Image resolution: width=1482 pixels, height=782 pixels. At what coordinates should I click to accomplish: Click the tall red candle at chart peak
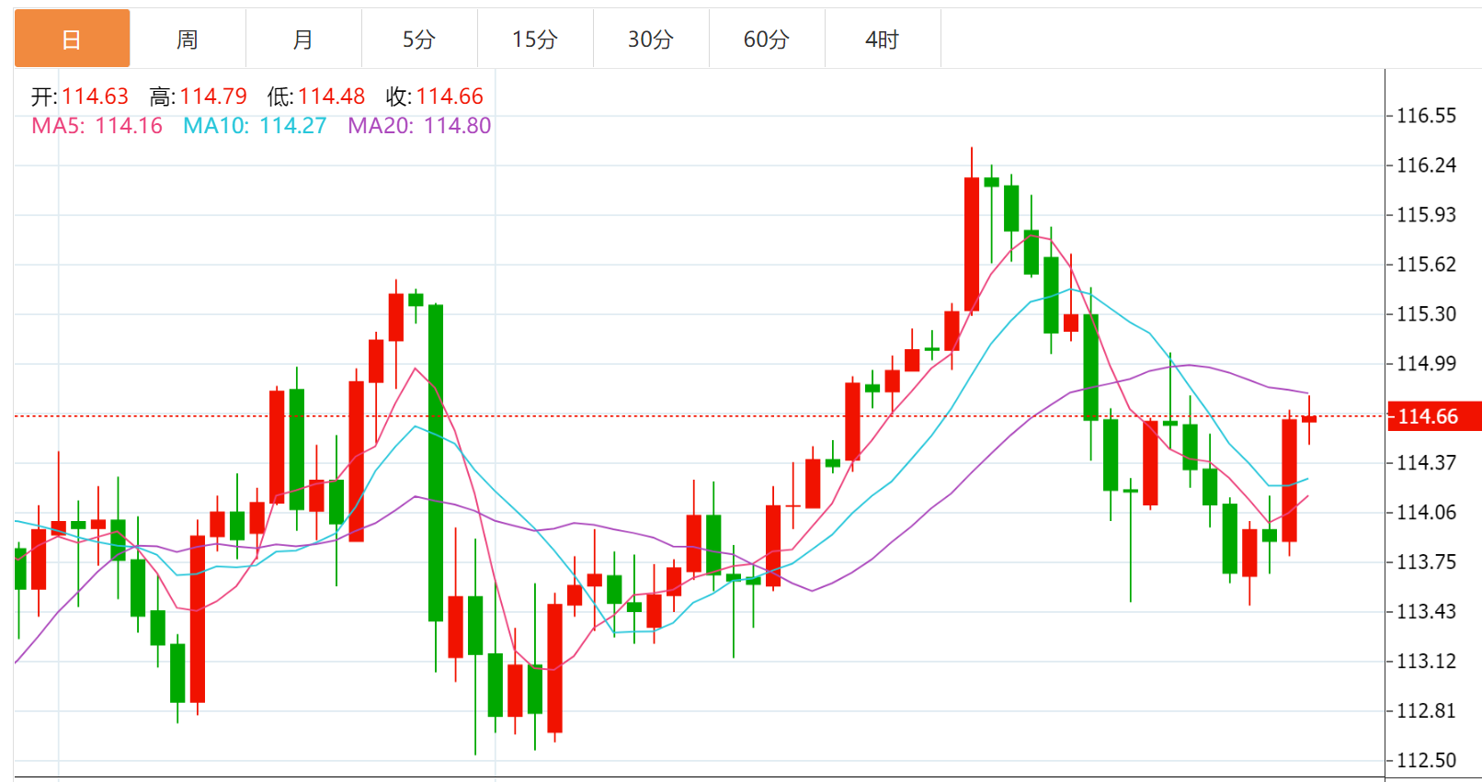pyautogui.click(x=972, y=244)
